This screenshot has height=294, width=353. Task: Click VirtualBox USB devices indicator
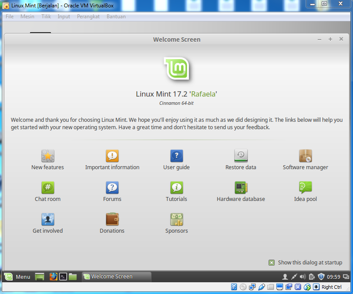261,287
